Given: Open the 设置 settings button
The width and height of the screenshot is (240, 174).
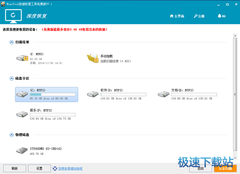Looking at the screenshot, I should tap(39, 169).
